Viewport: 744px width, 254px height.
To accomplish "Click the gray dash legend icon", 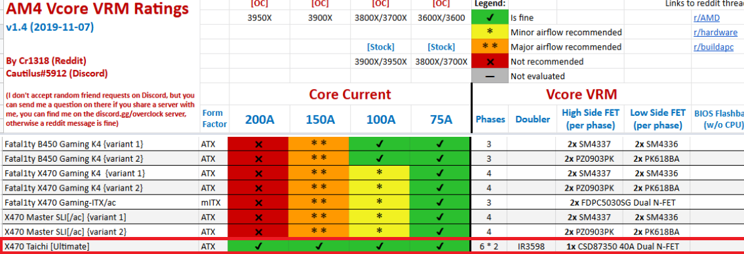I will [x=490, y=76].
